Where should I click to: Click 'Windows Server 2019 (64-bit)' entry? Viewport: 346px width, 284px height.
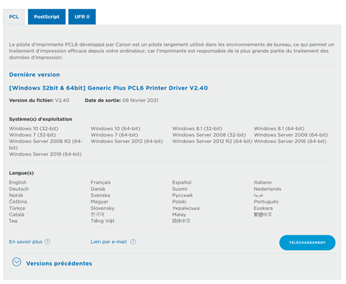pyautogui.click(x=45, y=154)
